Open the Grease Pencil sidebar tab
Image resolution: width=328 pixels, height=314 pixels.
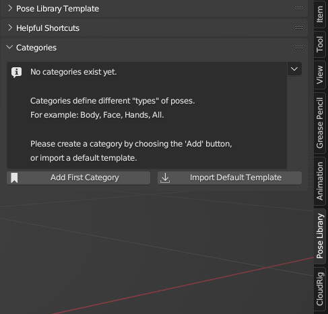320,123
